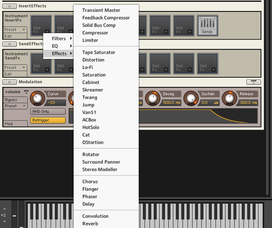Expand the EQ submenu
272x228 pixels.
pos(58,46)
